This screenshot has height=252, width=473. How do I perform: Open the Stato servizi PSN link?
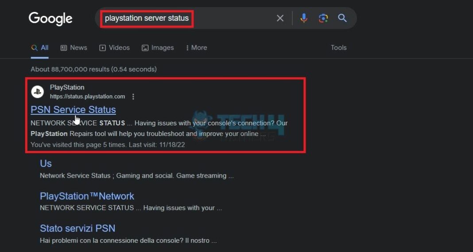coord(78,228)
